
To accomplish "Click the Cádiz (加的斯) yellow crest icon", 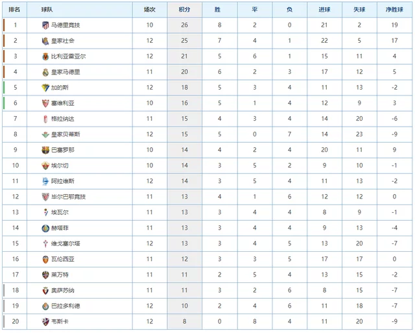I will (x=45, y=88).
